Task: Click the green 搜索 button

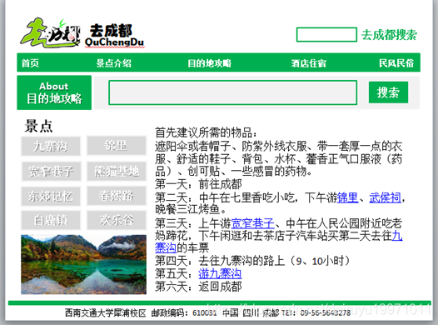Action: (388, 92)
